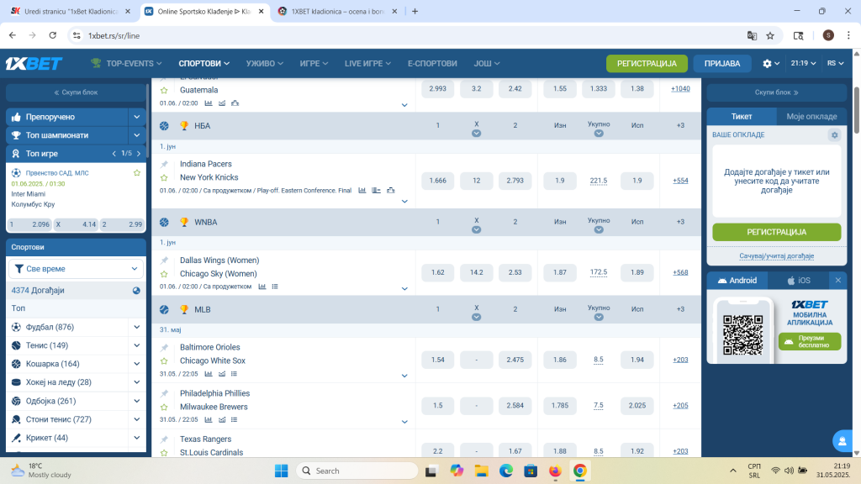861x484 pixels.
Task: Open СПОРТОВИ menu
Action: [x=203, y=64]
